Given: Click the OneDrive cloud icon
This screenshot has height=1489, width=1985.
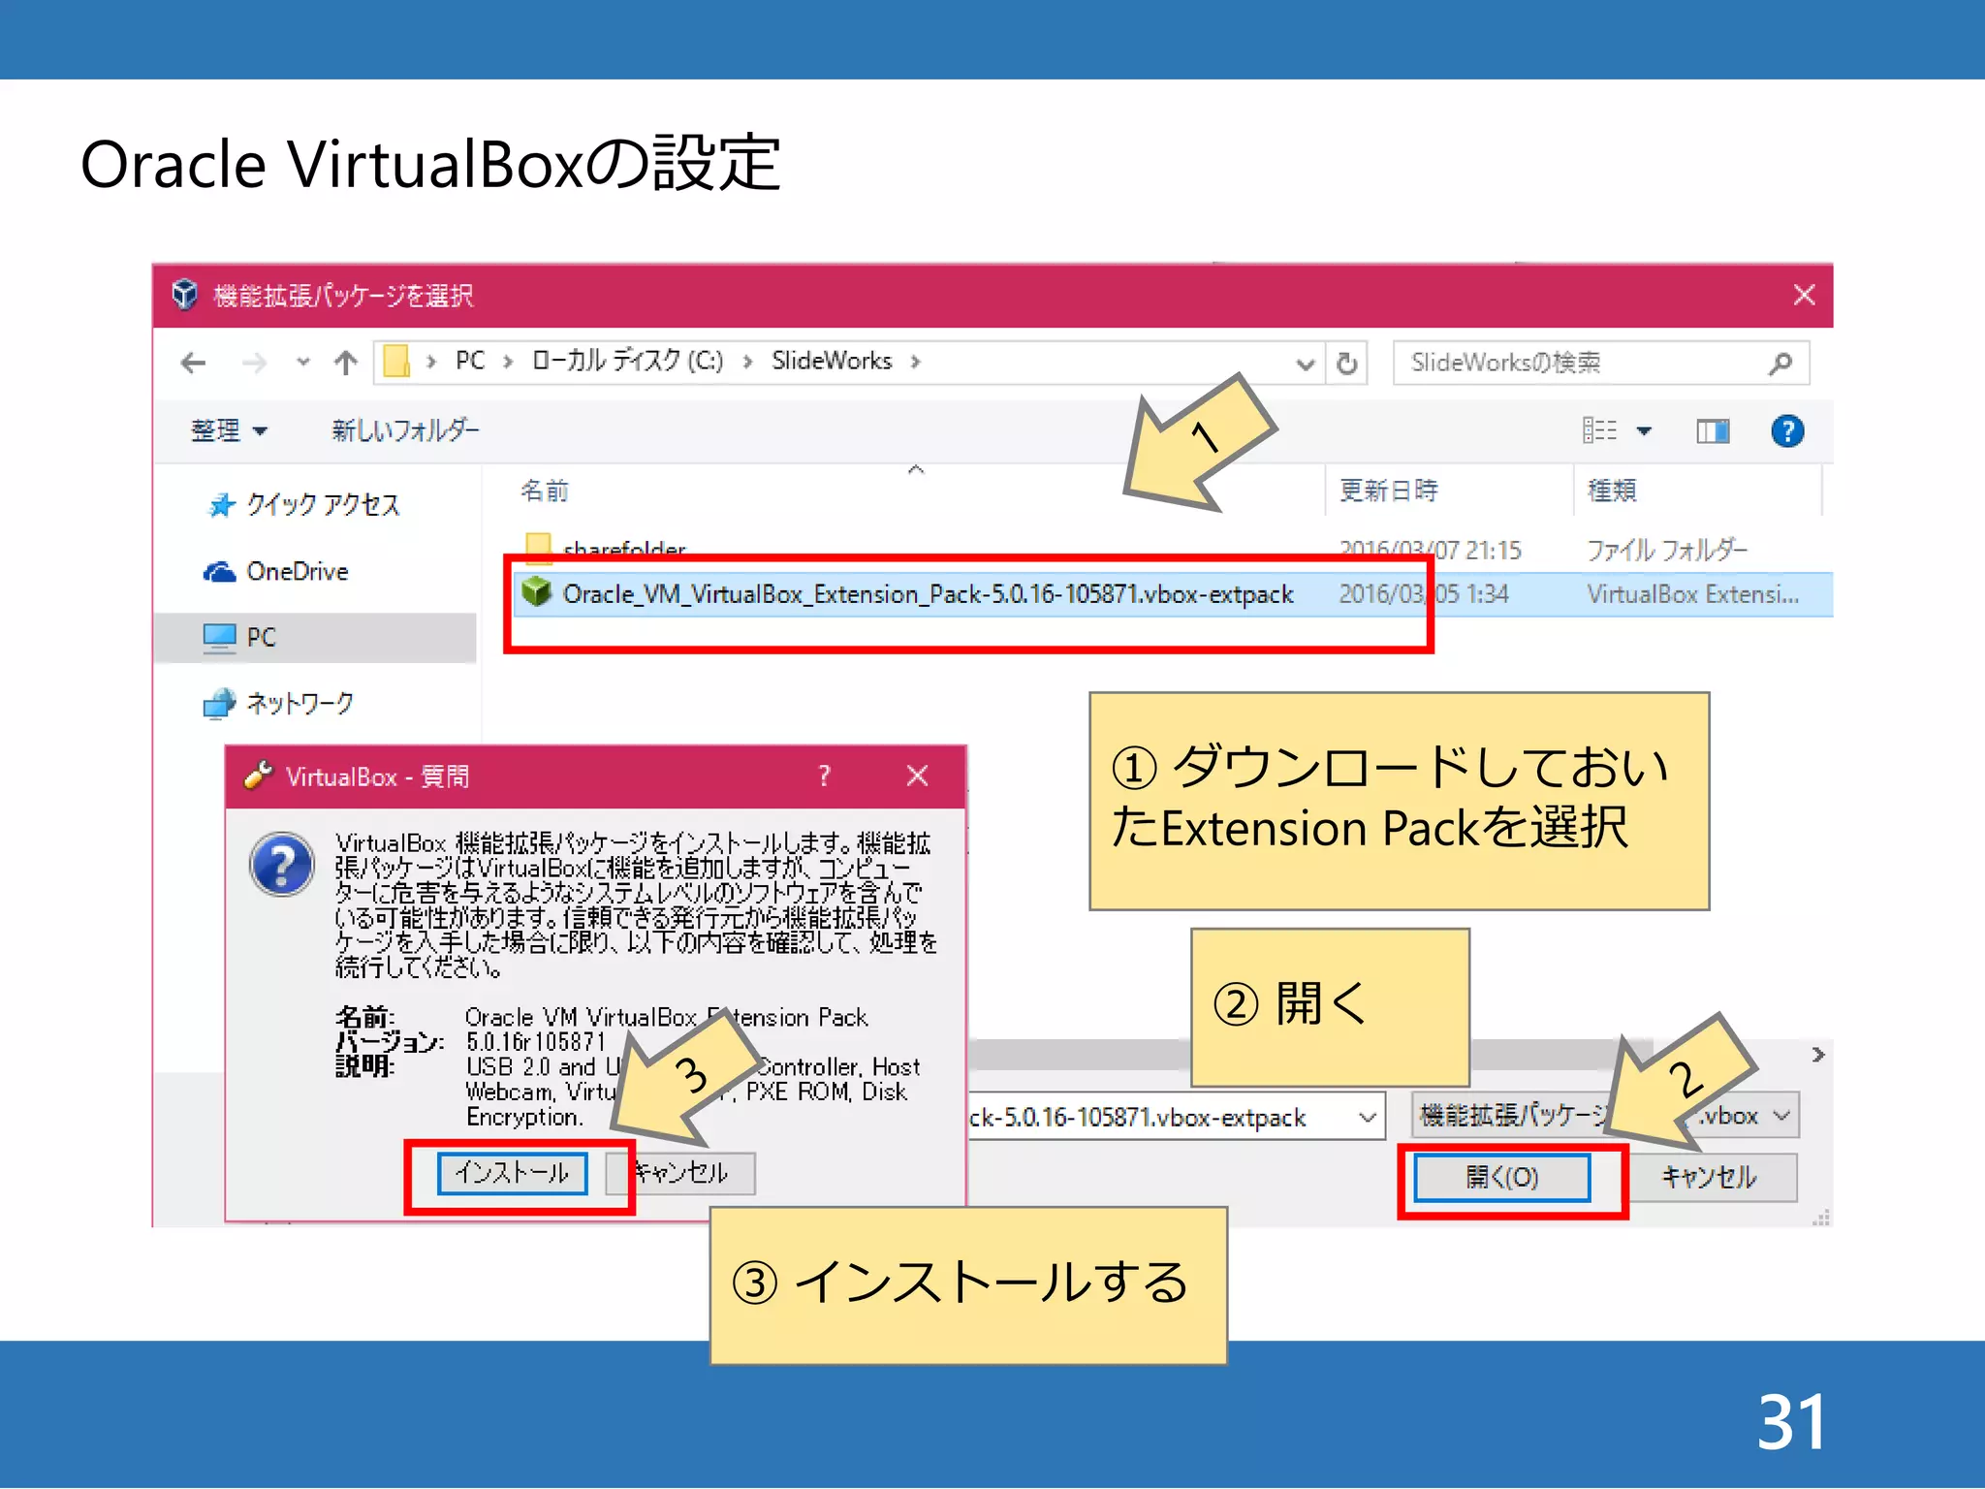Looking at the screenshot, I should [220, 572].
